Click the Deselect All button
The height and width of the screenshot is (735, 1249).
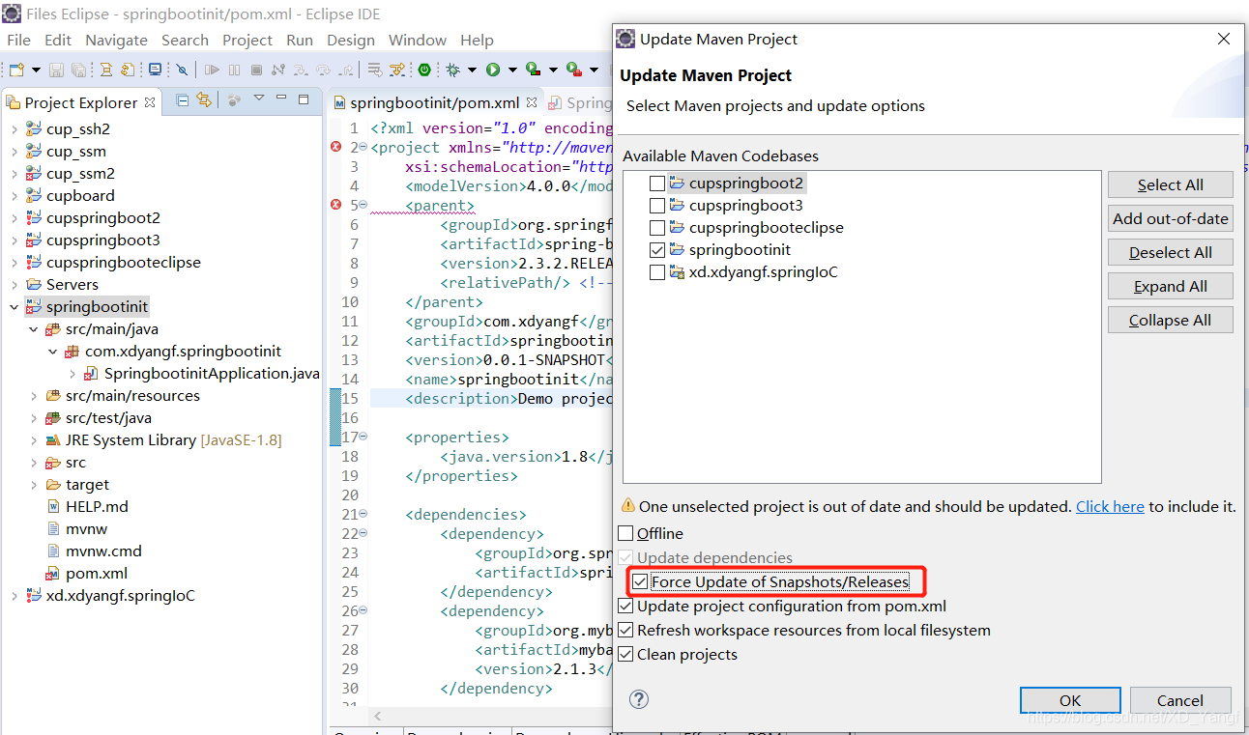click(x=1171, y=252)
